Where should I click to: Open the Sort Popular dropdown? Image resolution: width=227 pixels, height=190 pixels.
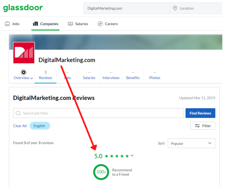click(191, 143)
